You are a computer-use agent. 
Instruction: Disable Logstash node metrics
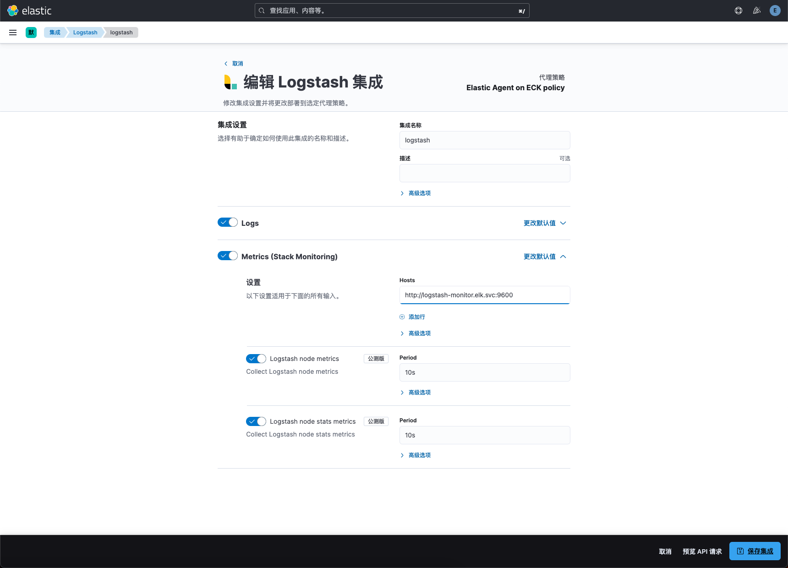pos(256,359)
